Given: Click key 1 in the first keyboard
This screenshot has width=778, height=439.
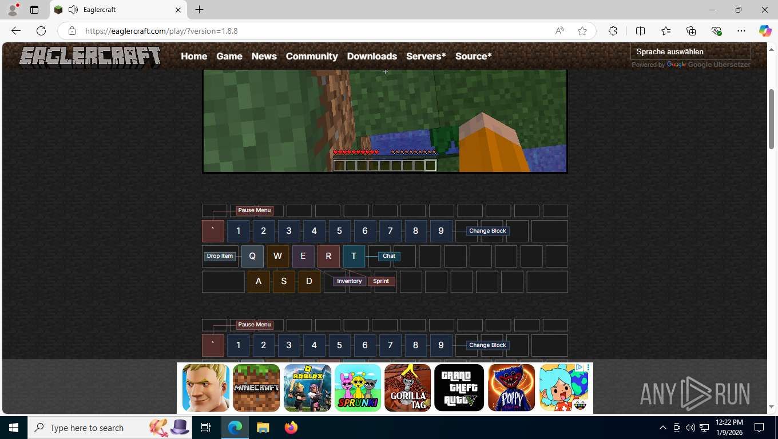Looking at the screenshot, I should tap(238, 231).
